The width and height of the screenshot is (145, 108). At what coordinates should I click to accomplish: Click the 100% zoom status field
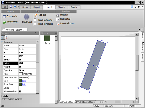point(98,106)
